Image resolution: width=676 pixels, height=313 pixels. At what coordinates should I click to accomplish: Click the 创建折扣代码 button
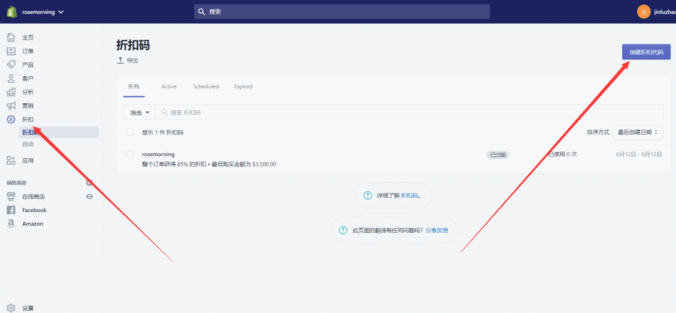click(x=646, y=52)
